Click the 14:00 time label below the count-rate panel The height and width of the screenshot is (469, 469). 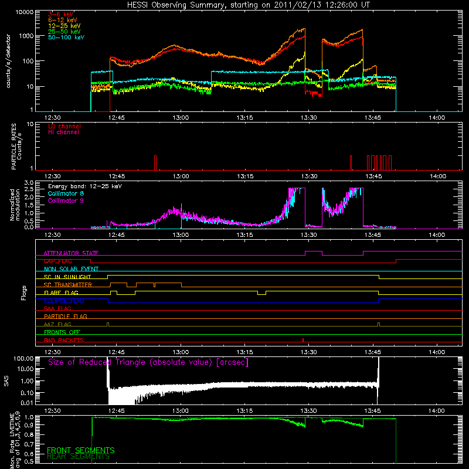tap(437, 118)
